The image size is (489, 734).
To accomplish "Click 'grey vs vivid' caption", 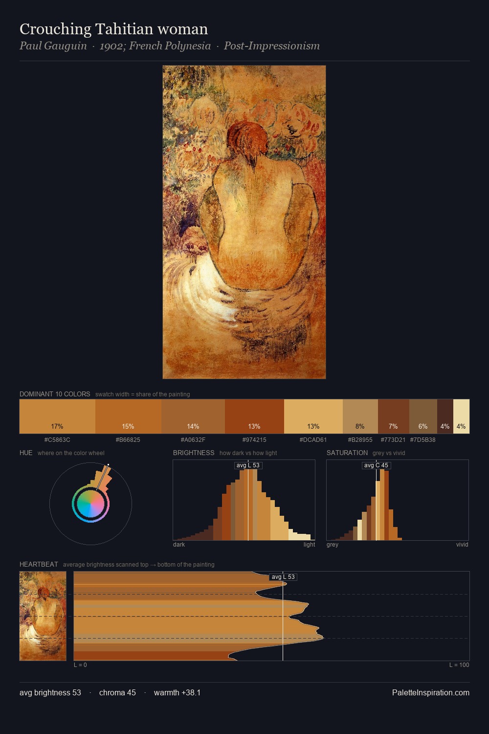I will (x=389, y=453).
